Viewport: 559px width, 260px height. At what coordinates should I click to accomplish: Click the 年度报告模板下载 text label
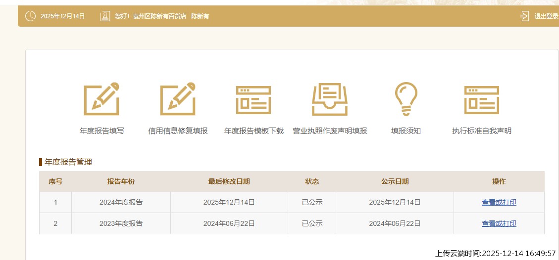[x=254, y=131]
